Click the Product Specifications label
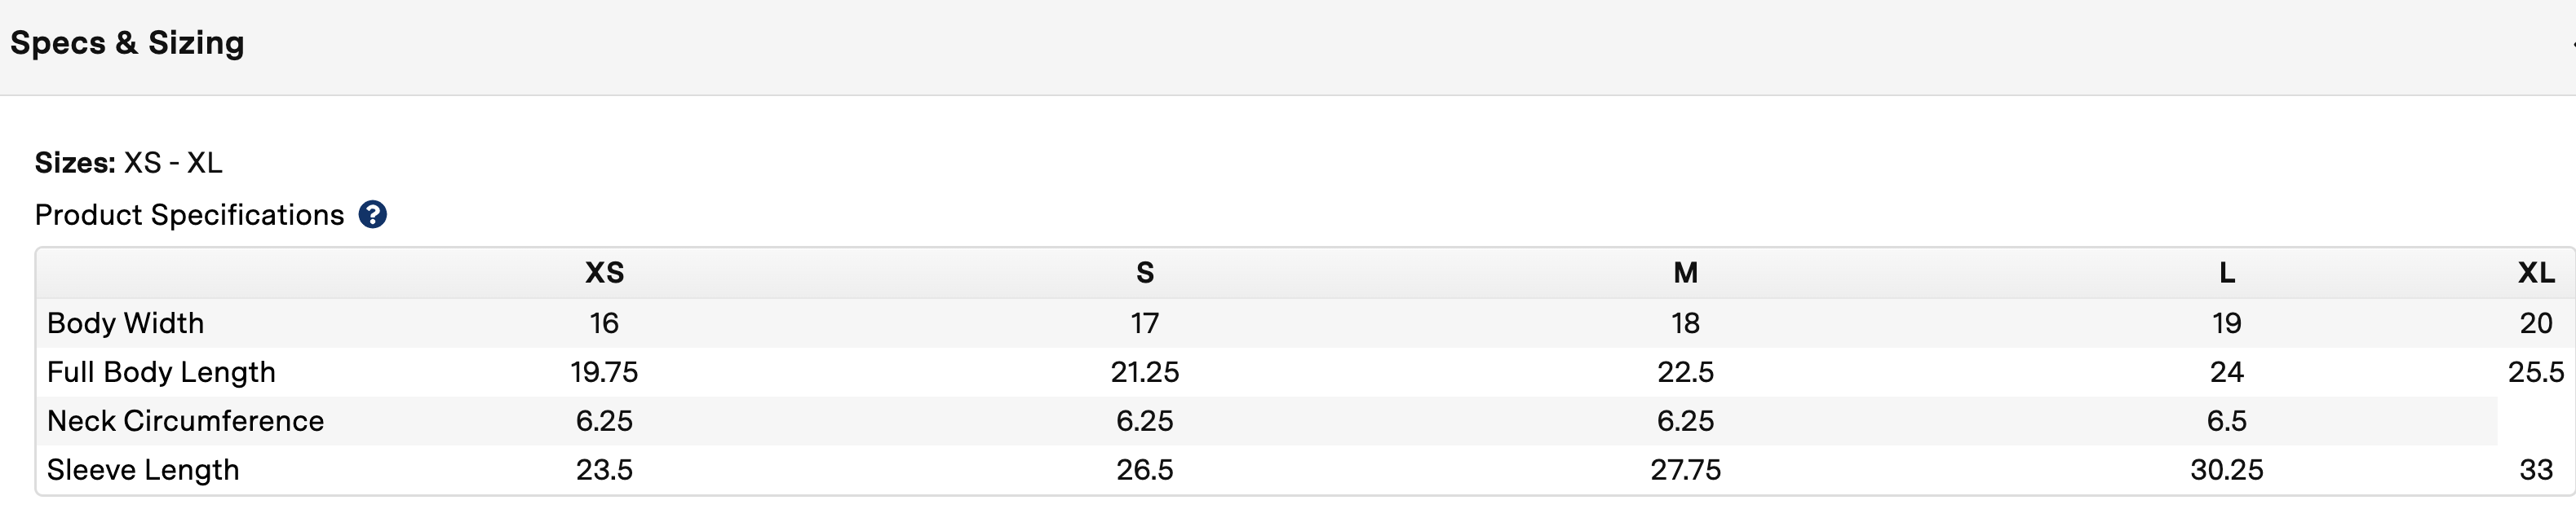 coord(189,214)
